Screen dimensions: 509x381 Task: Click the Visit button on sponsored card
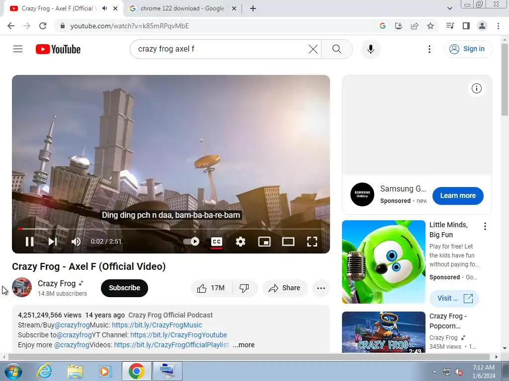[454, 298]
